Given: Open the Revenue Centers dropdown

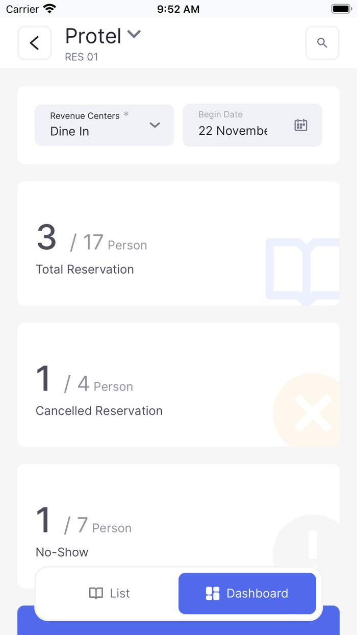Looking at the screenshot, I should pyautogui.click(x=104, y=125).
